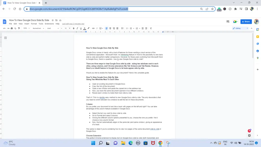This screenshot has height=147, width=261.
Task: Open the View menu
Action: 21,24
